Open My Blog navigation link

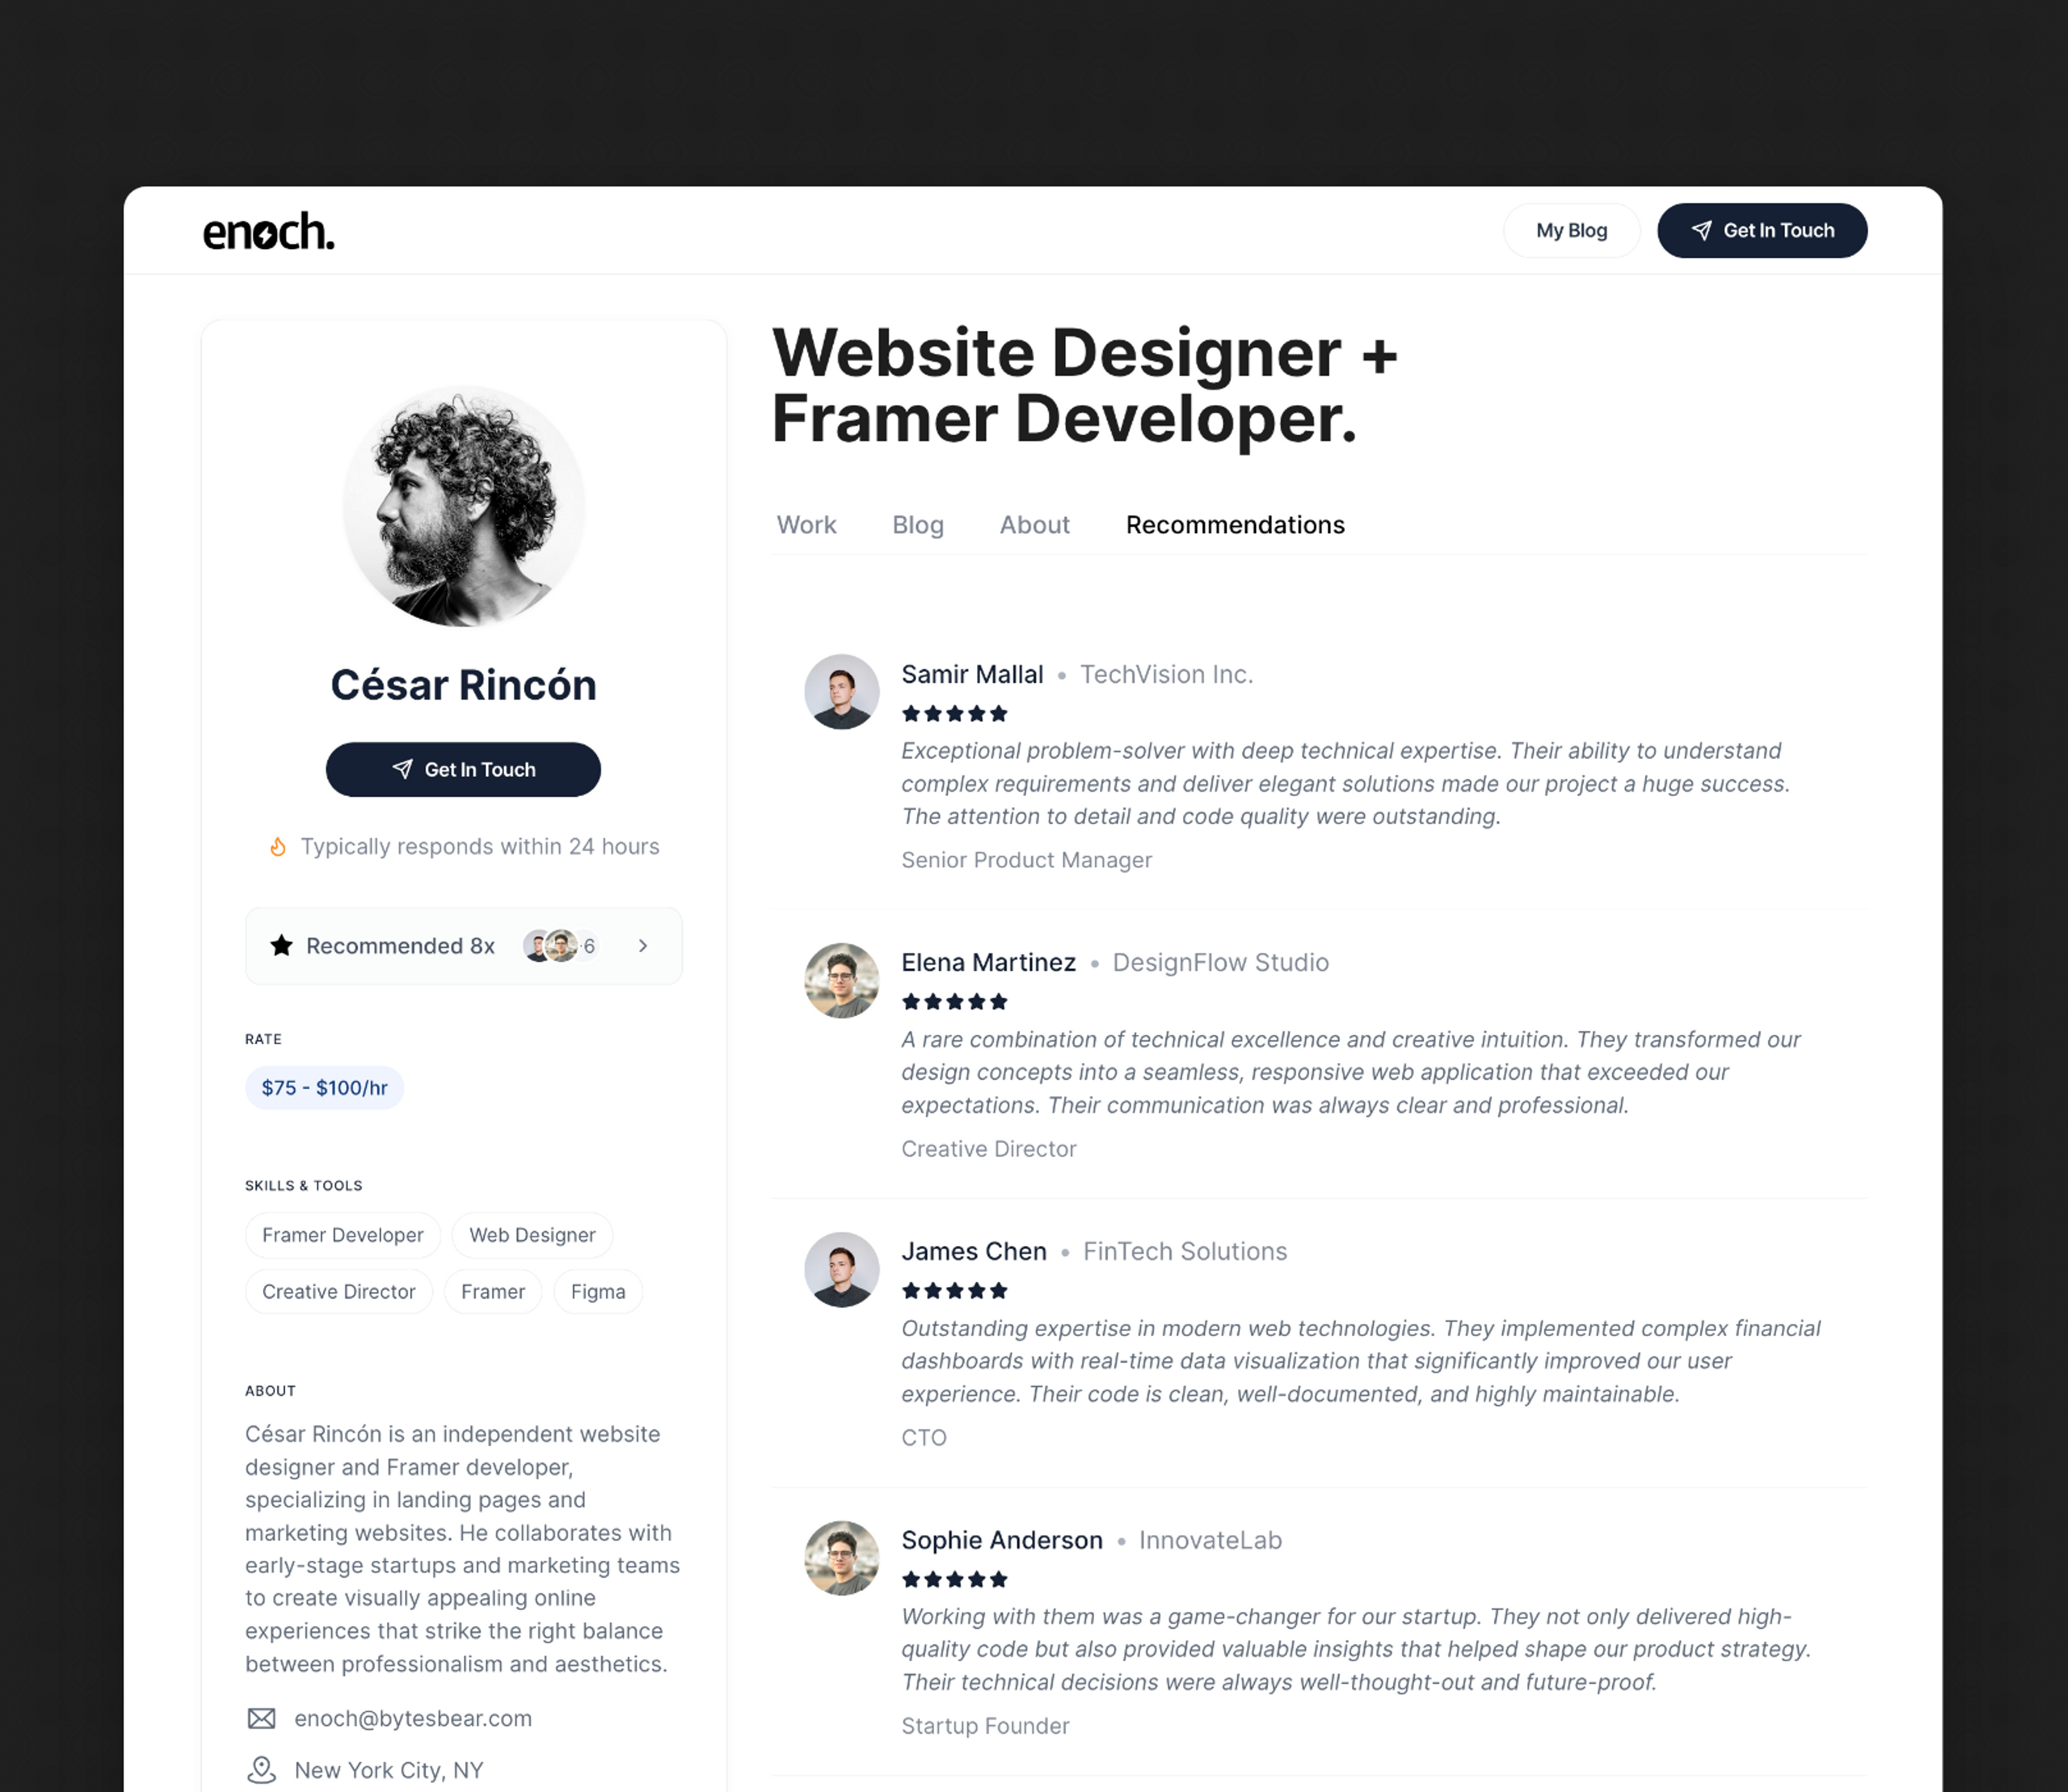coord(1570,231)
